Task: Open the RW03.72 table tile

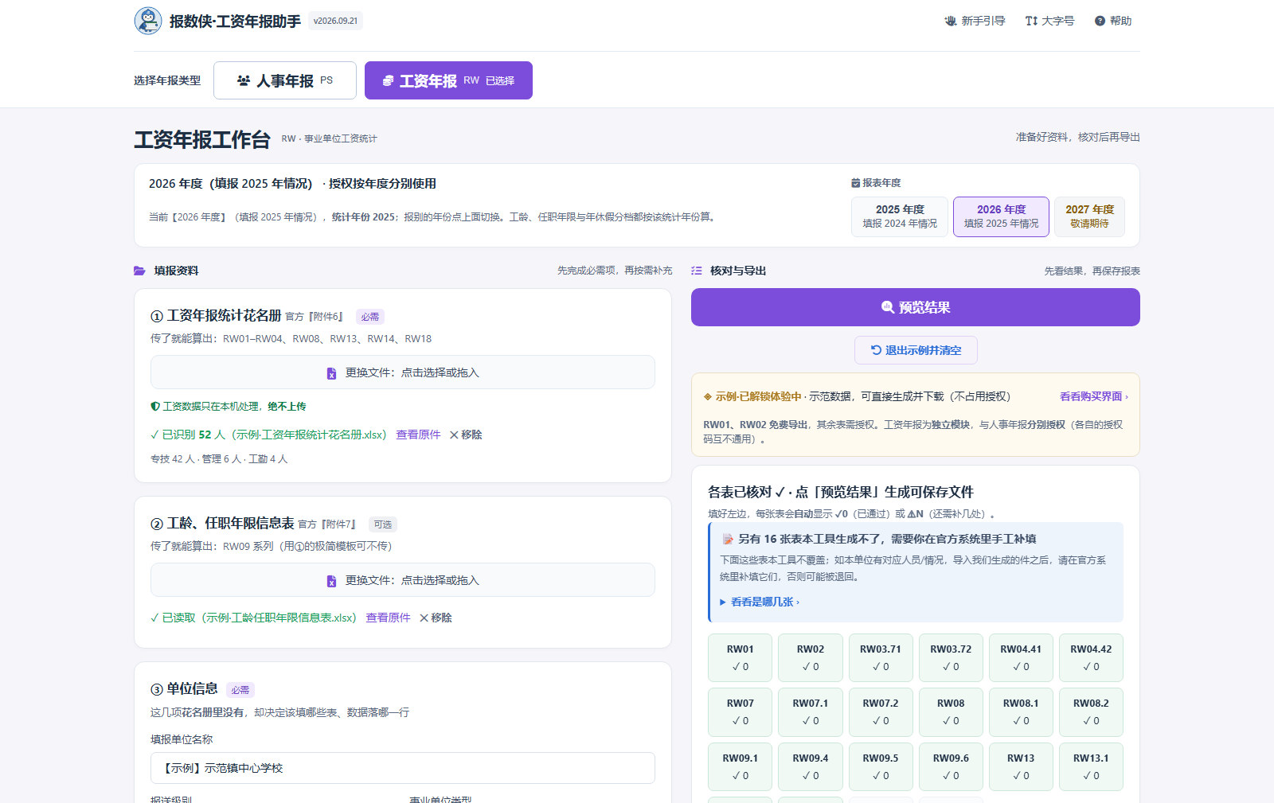Action: coord(951,657)
